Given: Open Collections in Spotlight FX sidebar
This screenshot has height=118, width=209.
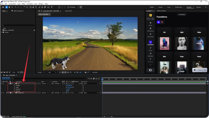Looking at the screenshot, I should (150, 29).
